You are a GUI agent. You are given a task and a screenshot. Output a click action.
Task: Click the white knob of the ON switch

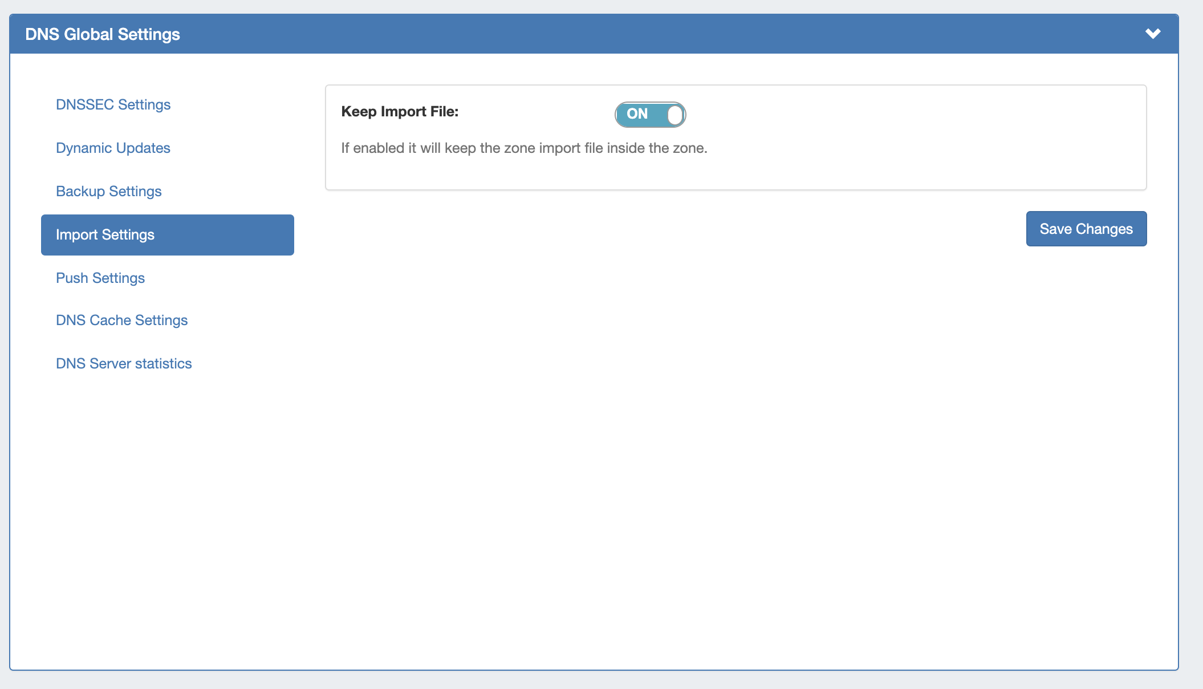(674, 115)
